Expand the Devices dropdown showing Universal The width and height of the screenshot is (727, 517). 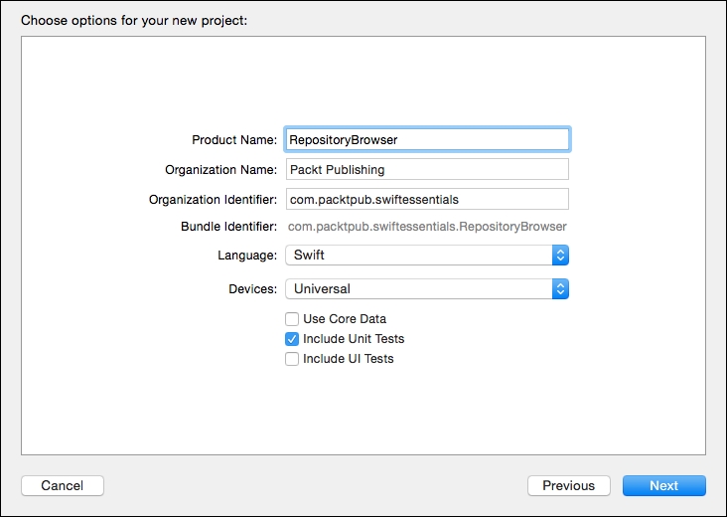click(x=418, y=289)
